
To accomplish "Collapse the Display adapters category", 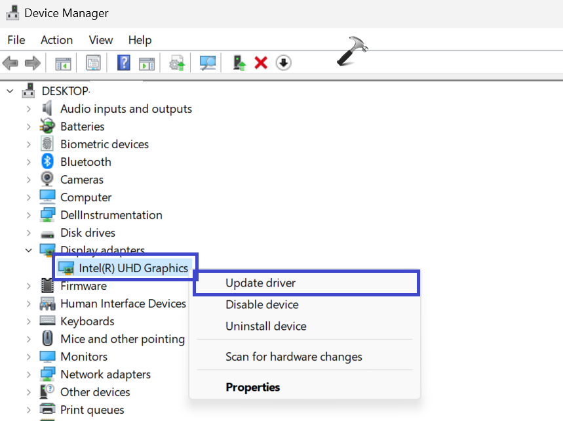I will (29, 251).
